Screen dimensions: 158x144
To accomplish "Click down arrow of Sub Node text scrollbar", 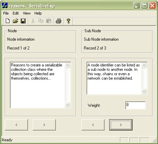I will 144,91.
